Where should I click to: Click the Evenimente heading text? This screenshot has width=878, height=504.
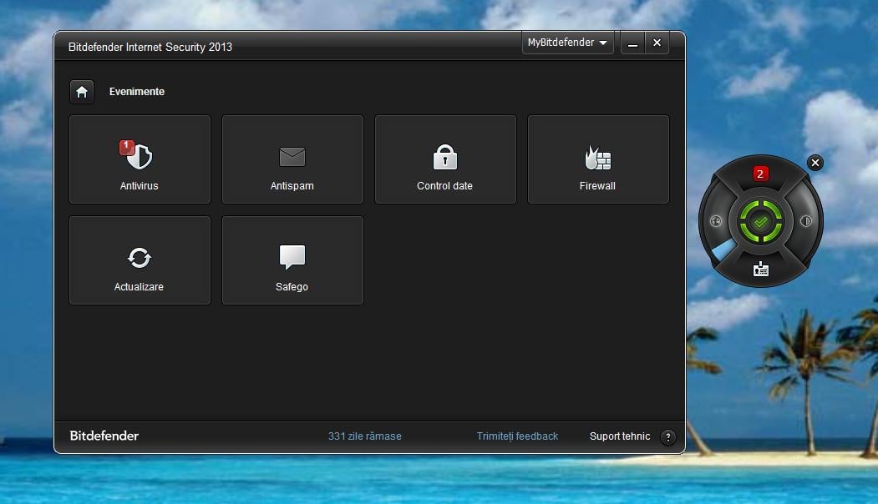137,92
